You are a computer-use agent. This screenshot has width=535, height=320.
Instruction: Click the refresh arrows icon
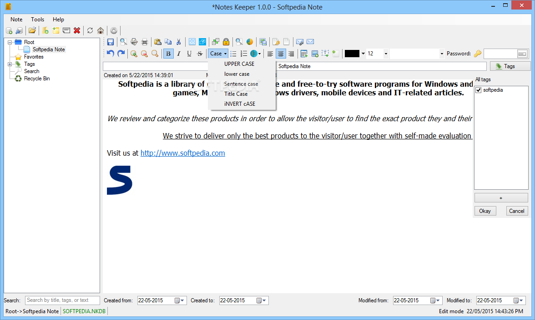point(90,31)
